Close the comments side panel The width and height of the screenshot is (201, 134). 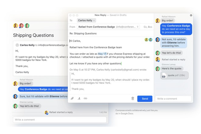click(191, 15)
